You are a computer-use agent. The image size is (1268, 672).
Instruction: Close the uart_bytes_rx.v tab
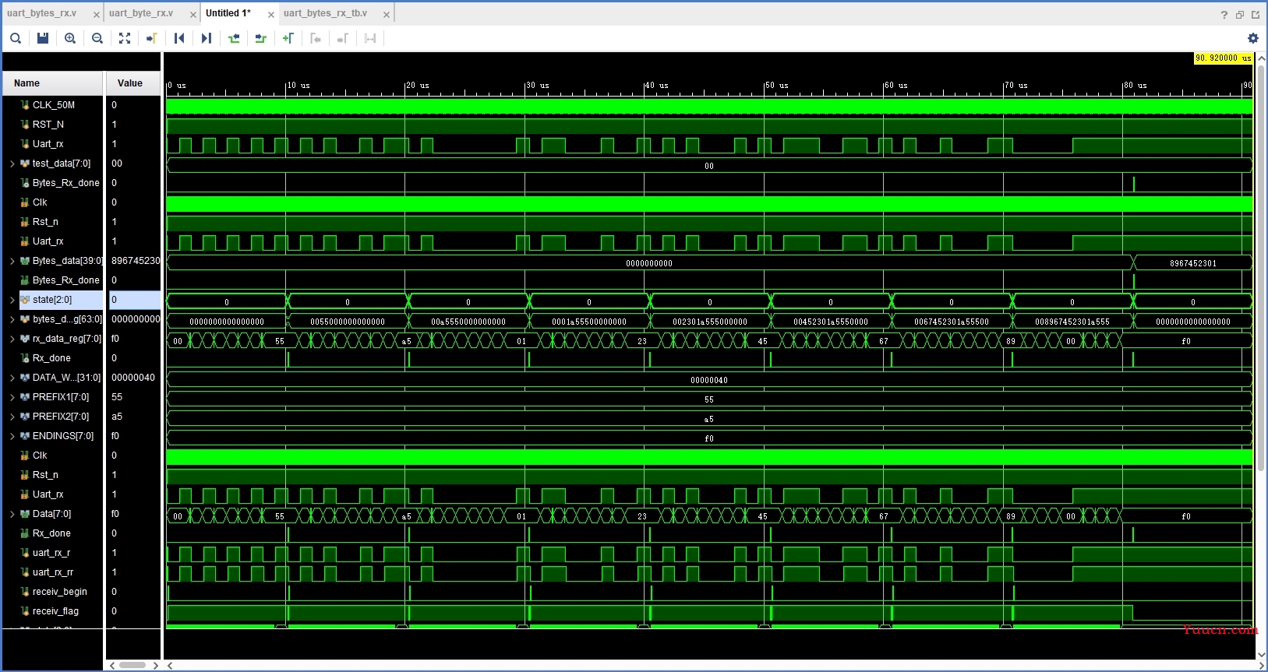(x=97, y=15)
